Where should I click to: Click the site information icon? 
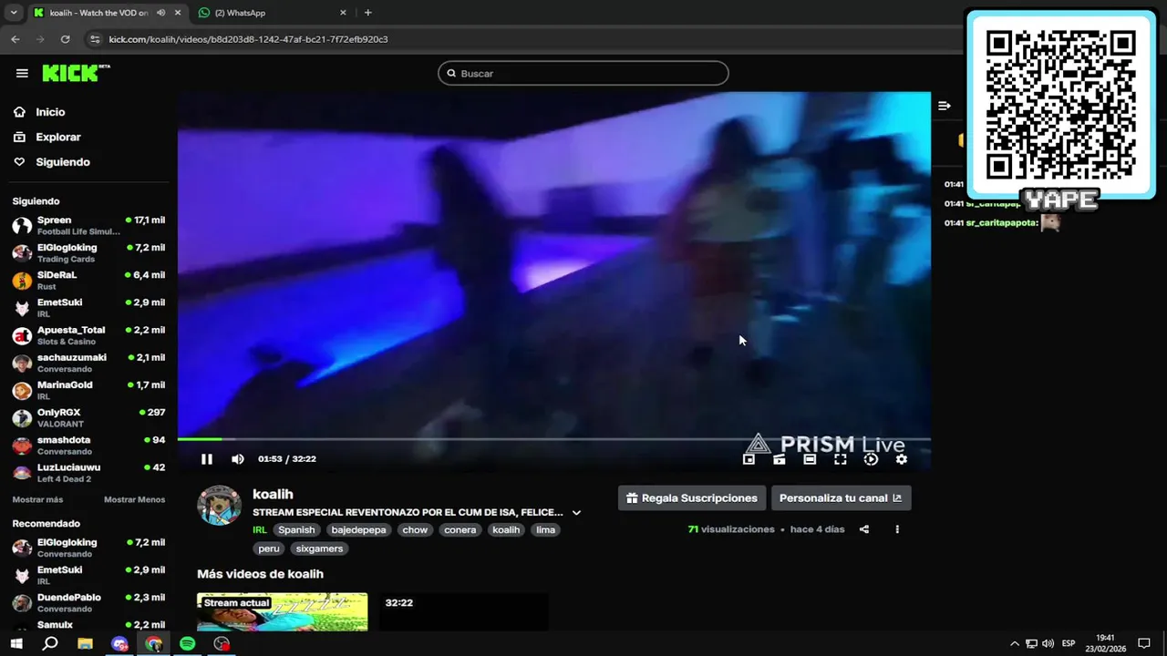[x=95, y=39]
